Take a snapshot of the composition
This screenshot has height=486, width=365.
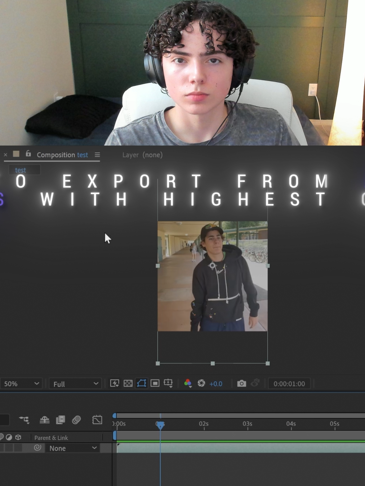pyautogui.click(x=241, y=383)
